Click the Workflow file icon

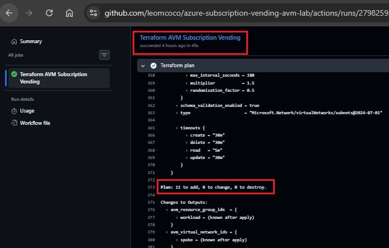click(x=14, y=123)
